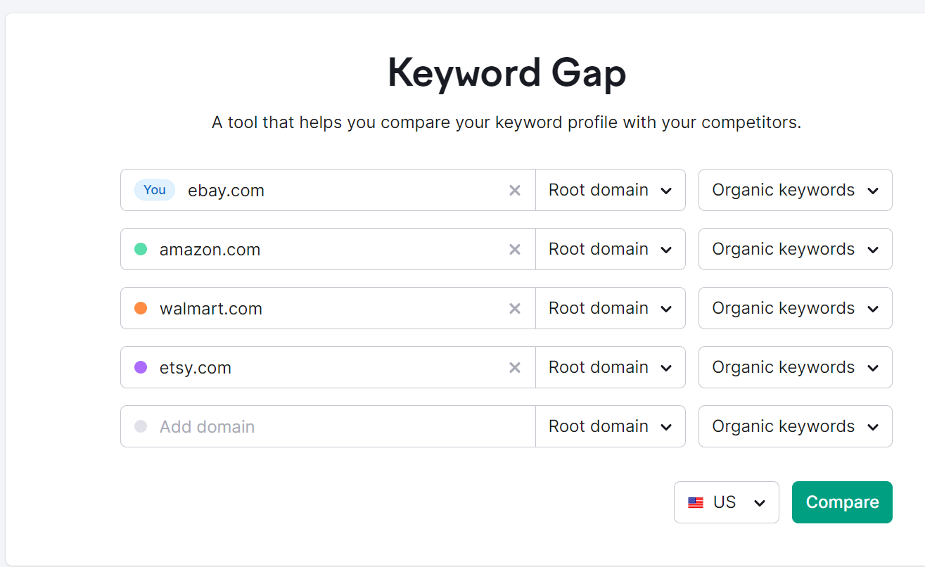The image size is (925, 567).
Task: Delete etsy.com using the X icon
Action: [x=515, y=367]
